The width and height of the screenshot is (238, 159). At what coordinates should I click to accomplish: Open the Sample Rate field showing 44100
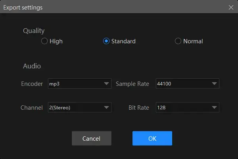coord(182,84)
